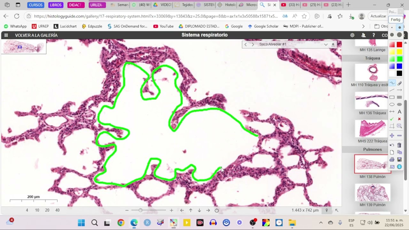Select the filled rectangle shape tool
This screenshot has height=230, width=409.
pyautogui.click(x=399, y=97)
